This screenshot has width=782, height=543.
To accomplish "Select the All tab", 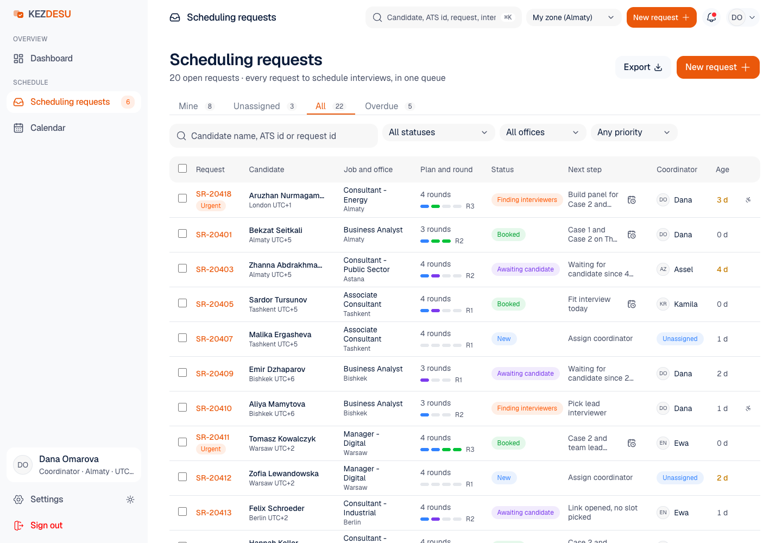I will [331, 106].
